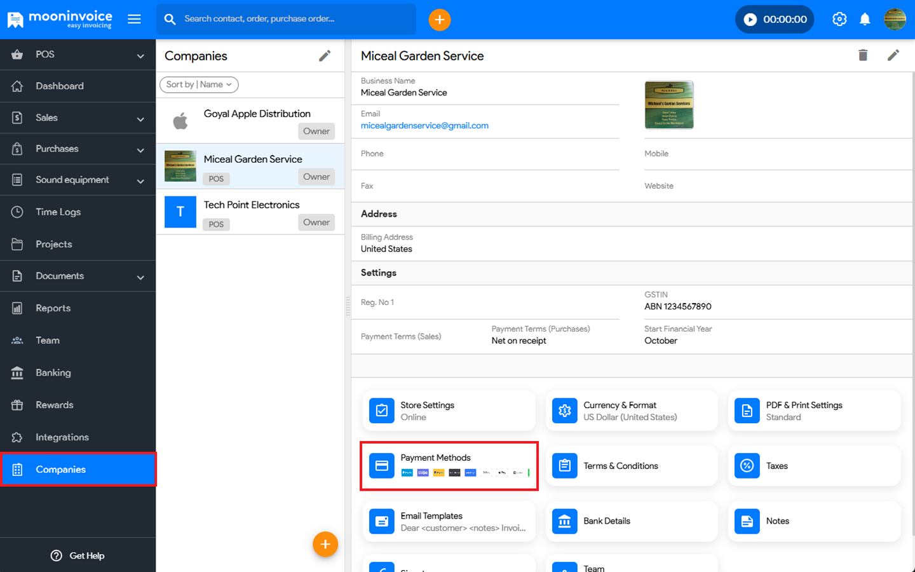Click the pencil icon beside Companies heading
The image size is (915, 572).
[325, 56]
